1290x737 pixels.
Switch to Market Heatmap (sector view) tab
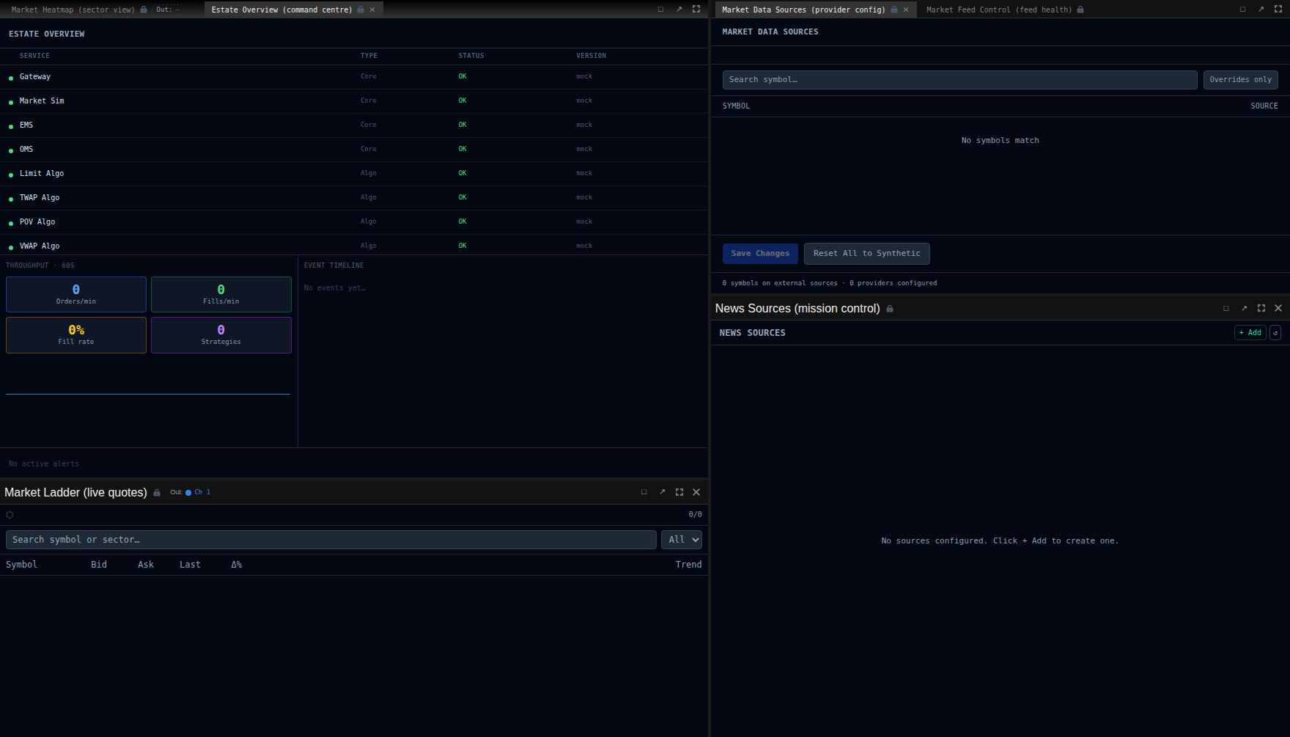(73, 10)
